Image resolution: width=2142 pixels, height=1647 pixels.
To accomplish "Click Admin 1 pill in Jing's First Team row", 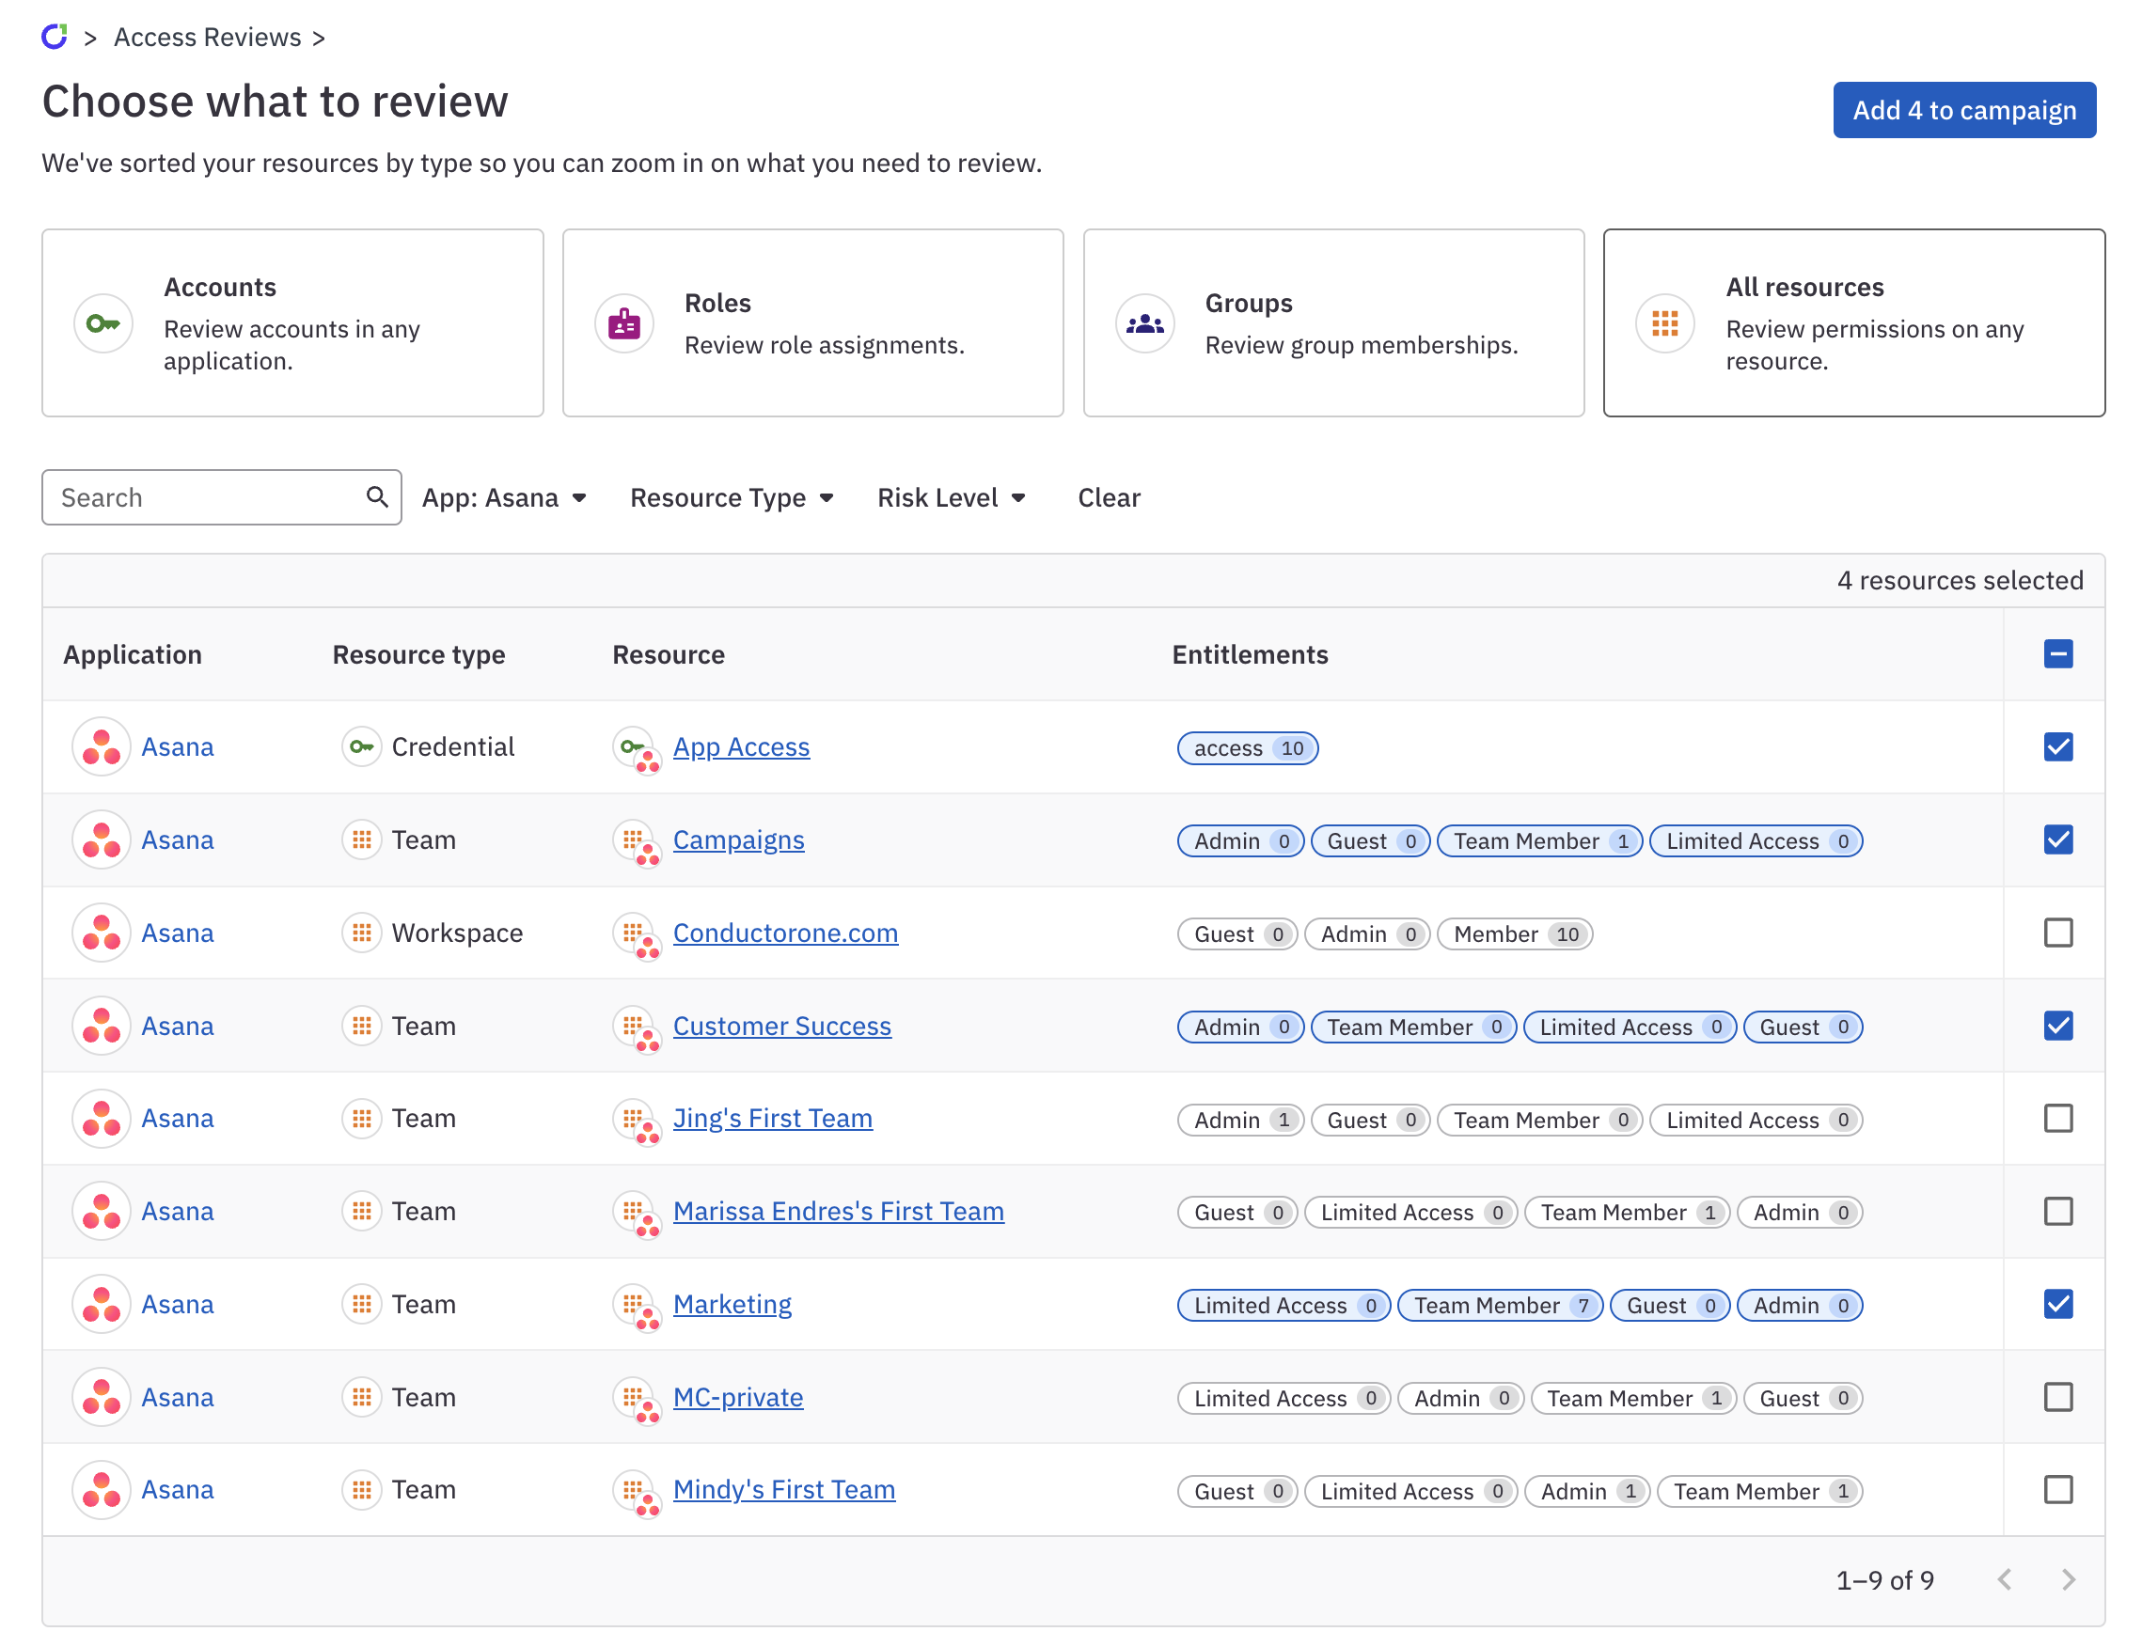I will tap(1240, 1120).
